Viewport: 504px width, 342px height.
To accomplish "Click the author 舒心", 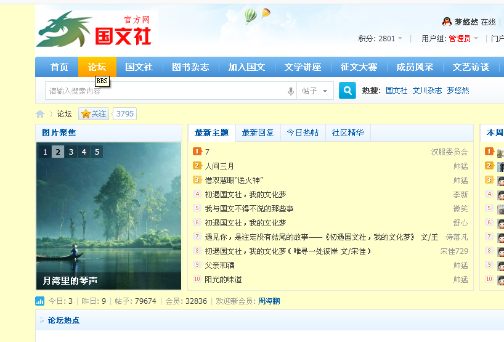I will pyautogui.click(x=461, y=222).
